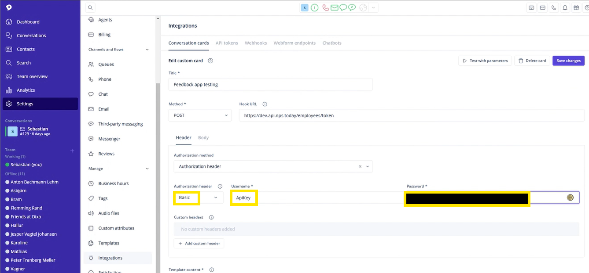
Task: Click the password manager icon in Password field
Action: tap(570, 198)
